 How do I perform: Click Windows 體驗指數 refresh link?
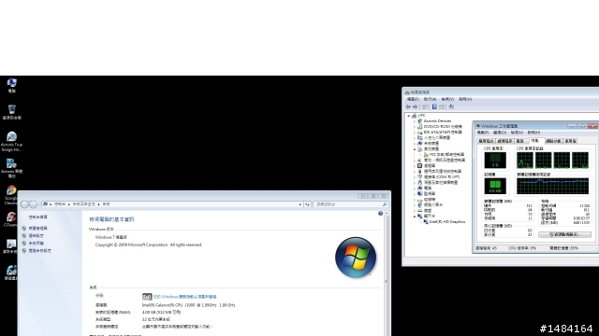point(185,297)
